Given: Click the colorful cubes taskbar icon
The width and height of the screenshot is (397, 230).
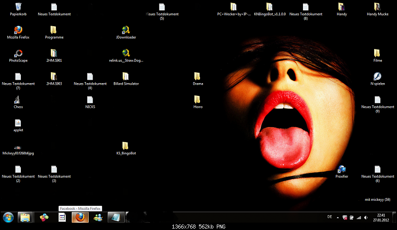Looking at the screenshot, I should pyautogui.click(x=44, y=217).
